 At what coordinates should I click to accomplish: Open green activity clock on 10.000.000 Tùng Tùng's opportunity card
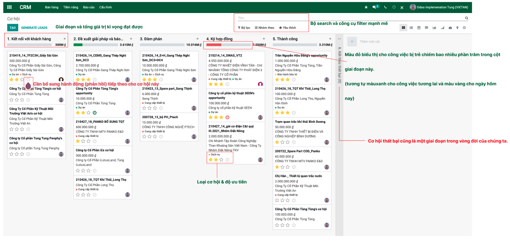95,113
